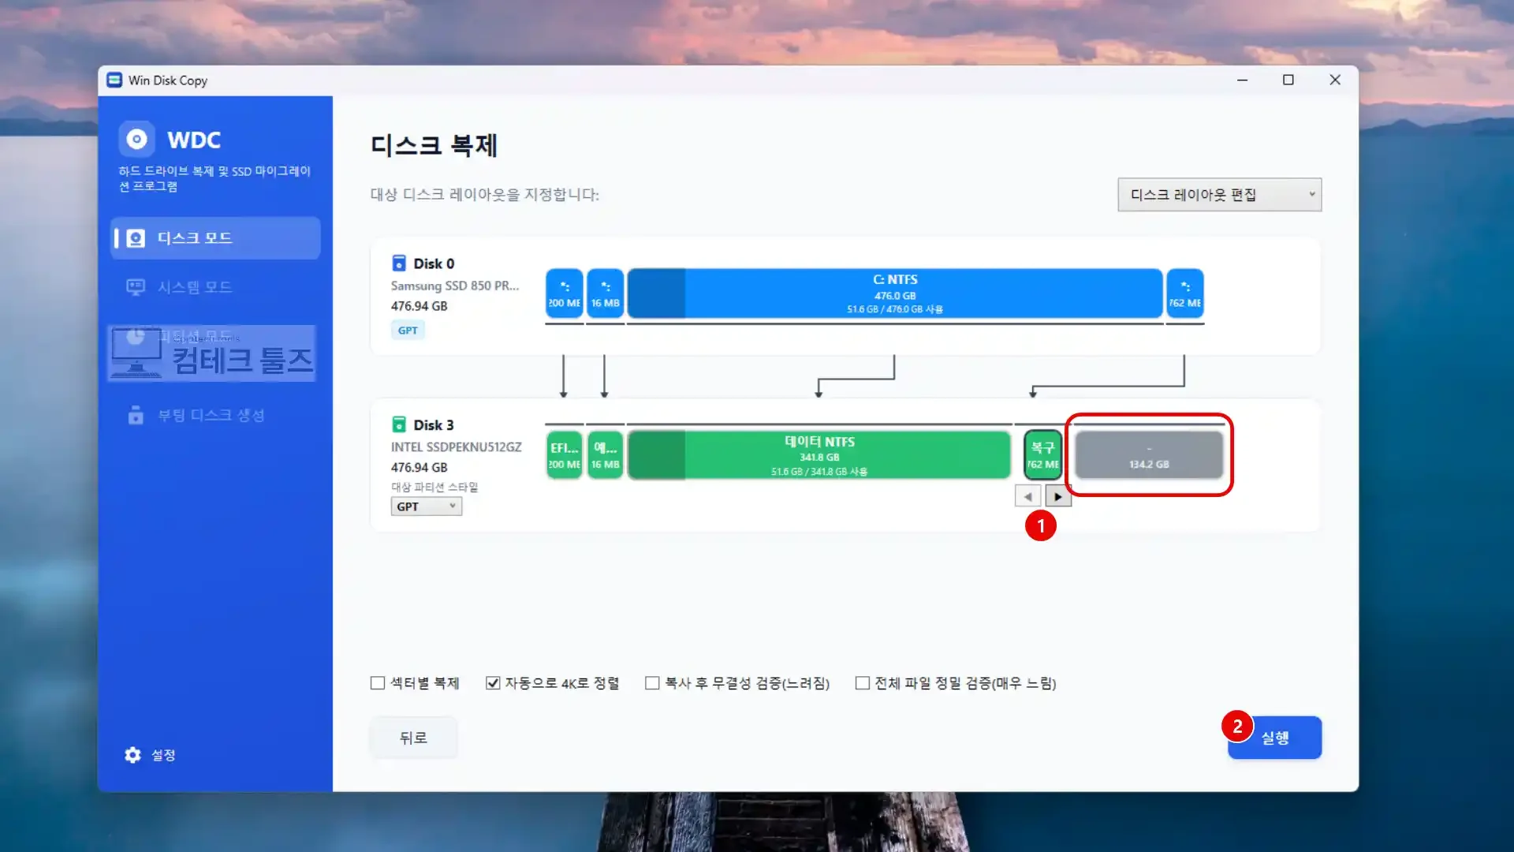The image size is (1514, 852).
Task: Click the System Mode monitor icon
Action: [x=136, y=287]
